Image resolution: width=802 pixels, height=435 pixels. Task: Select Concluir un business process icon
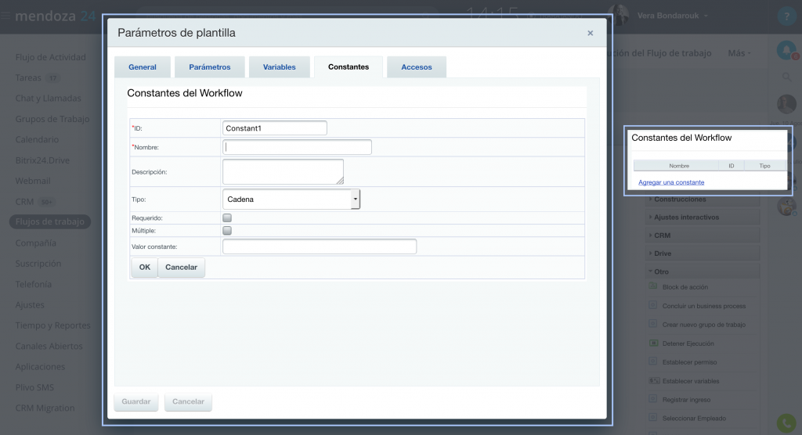point(653,305)
